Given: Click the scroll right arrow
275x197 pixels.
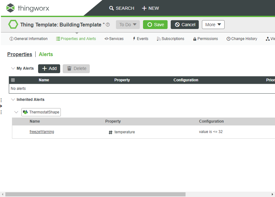Looking at the screenshot, I should 272,194.
